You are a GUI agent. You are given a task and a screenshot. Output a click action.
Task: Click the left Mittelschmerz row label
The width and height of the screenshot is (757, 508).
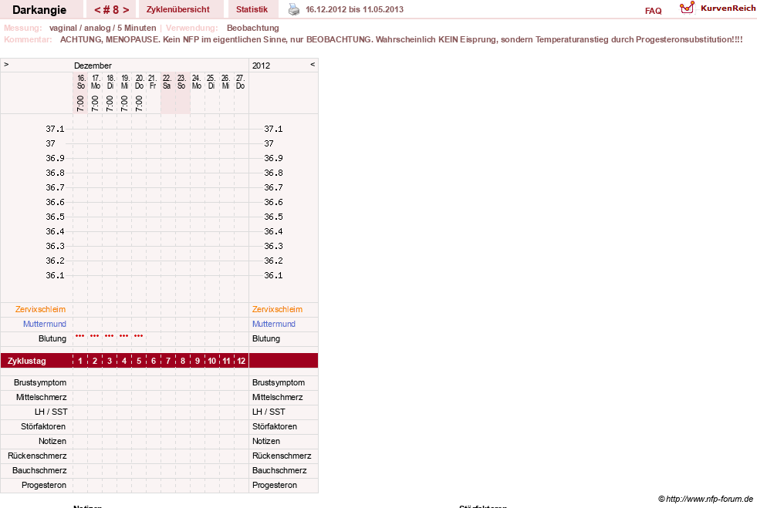click(x=41, y=397)
